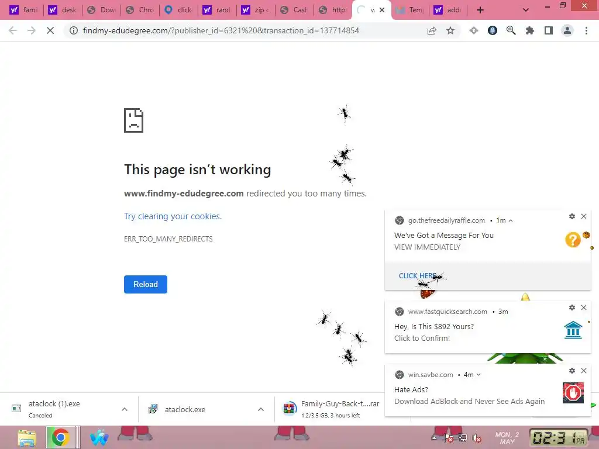
Task: Click the Reload button on error page
Action: point(145,284)
